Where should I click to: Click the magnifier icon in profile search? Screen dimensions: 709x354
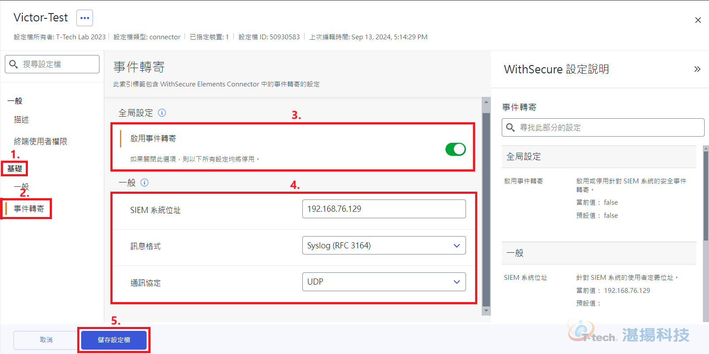(x=14, y=64)
